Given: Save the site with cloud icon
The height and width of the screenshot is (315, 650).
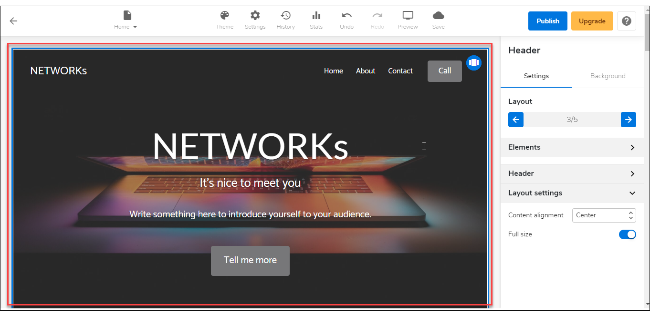Looking at the screenshot, I should (438, 20).
